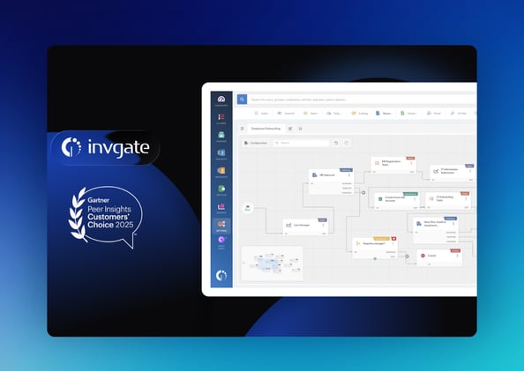Open the three-dot menu on IT Information Submission node
The height and width of the screenshot is (371, 524).
point(470,171)
